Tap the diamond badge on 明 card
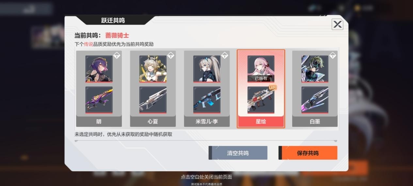This screenshot has width=413, height=186. pos(117,56)
